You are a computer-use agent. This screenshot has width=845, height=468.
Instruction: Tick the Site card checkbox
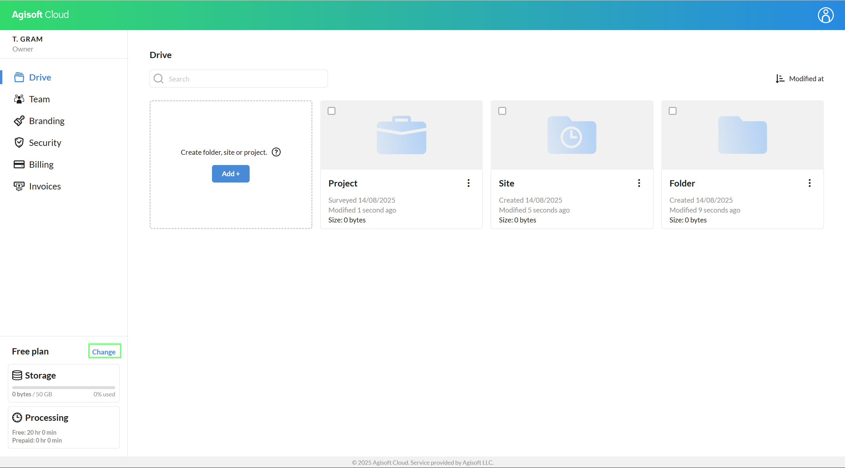pyautogui.click(x=502, y=111)
